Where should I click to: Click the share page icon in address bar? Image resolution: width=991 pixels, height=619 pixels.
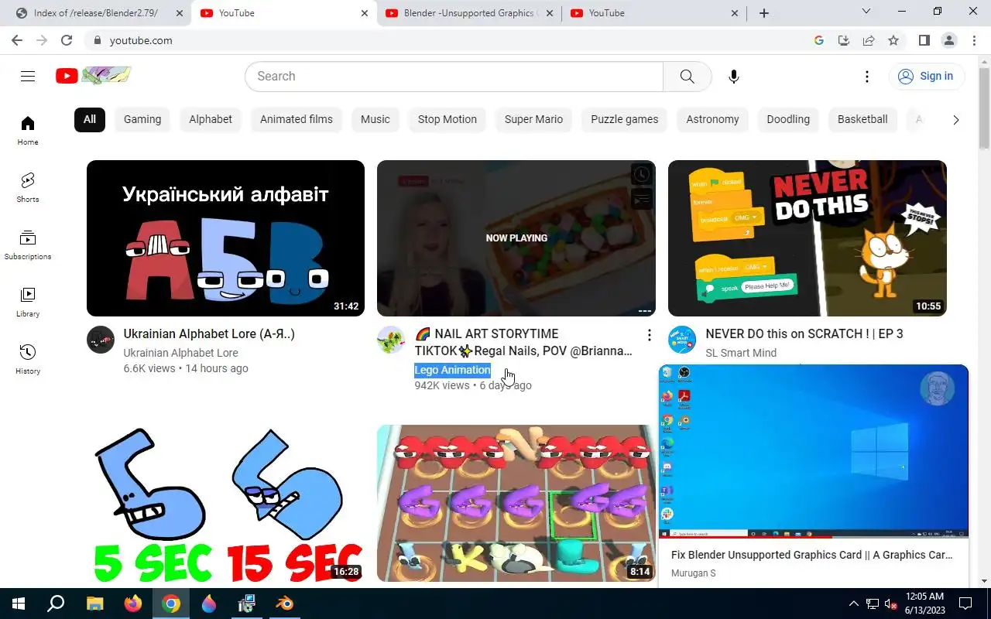(869, 40)
